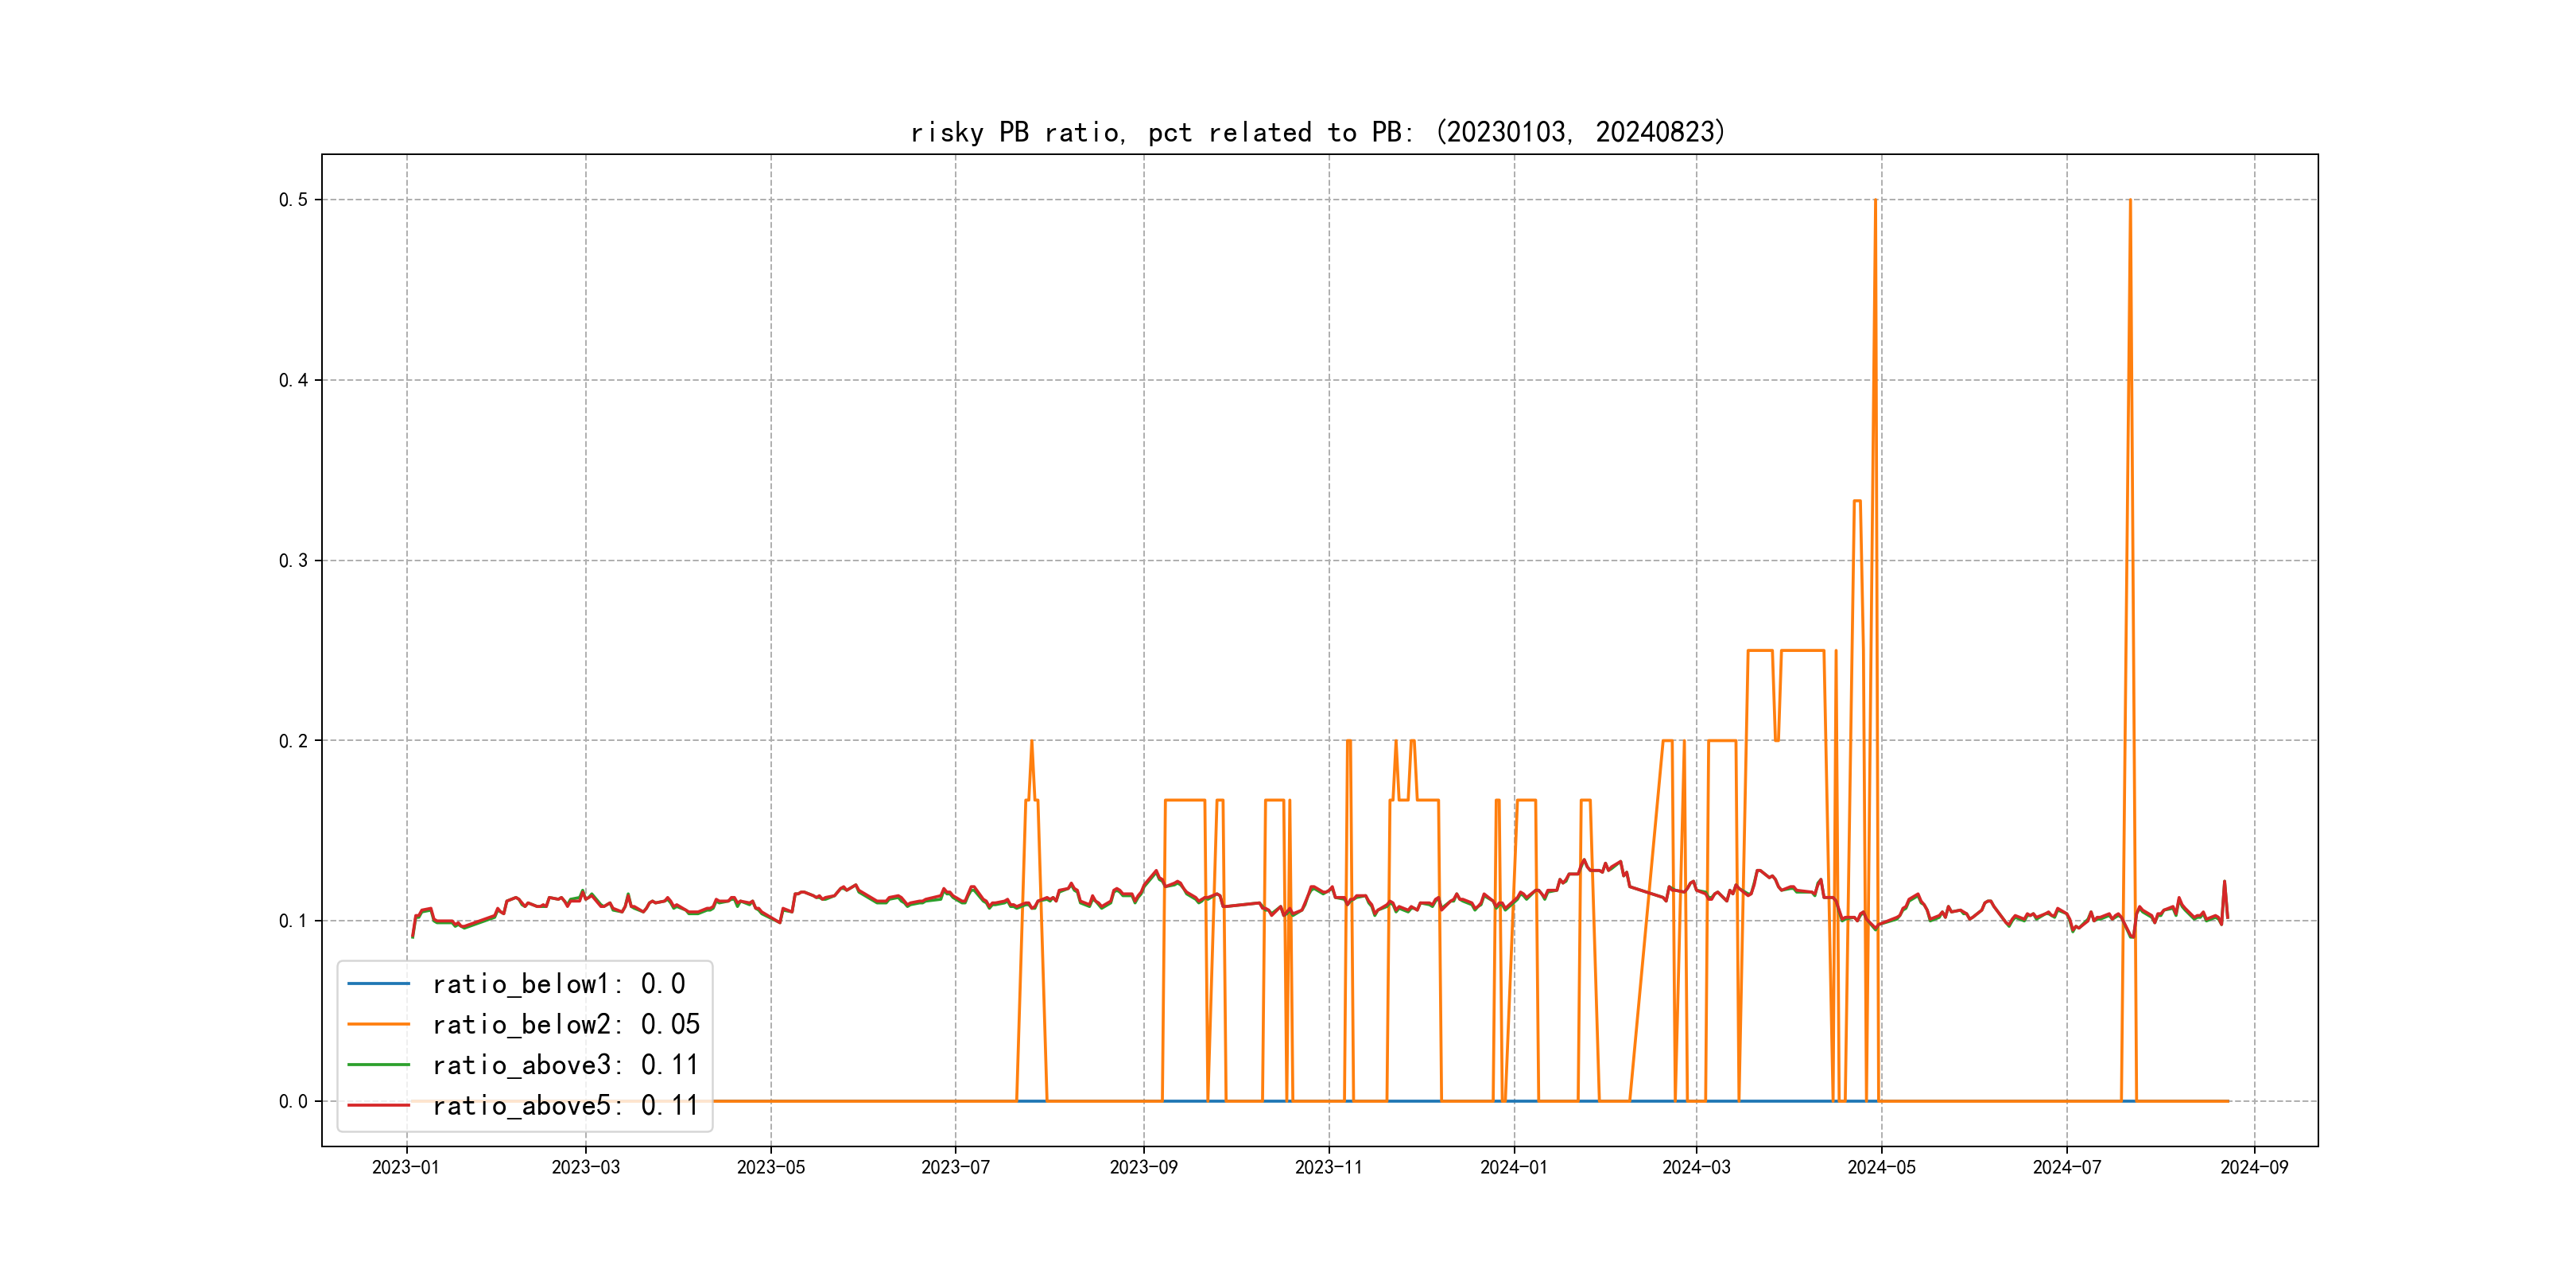Click the red ratio_above5 legend line
Image resolution: width=2576 pixels, height=1288 pixels.
point(378,1105)
